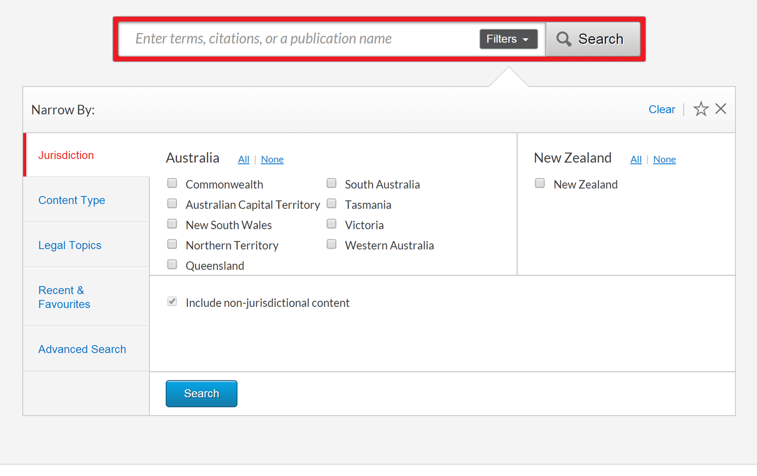The width and height of the screenshot is (757, 476).
Task: Click the star favourite icon
Action: click(x=701, y=109)
